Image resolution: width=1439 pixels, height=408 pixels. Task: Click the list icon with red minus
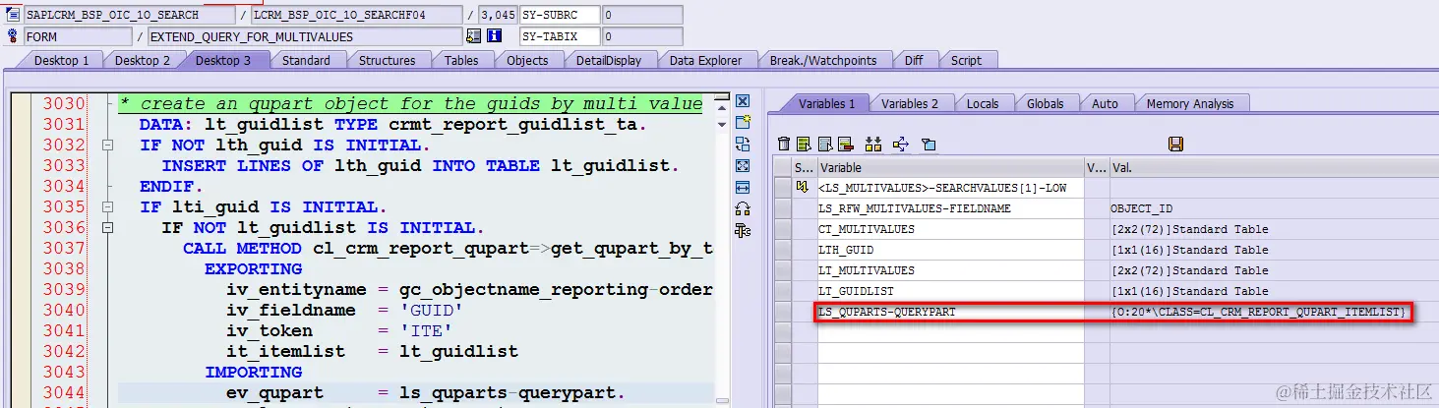(845, 145)
